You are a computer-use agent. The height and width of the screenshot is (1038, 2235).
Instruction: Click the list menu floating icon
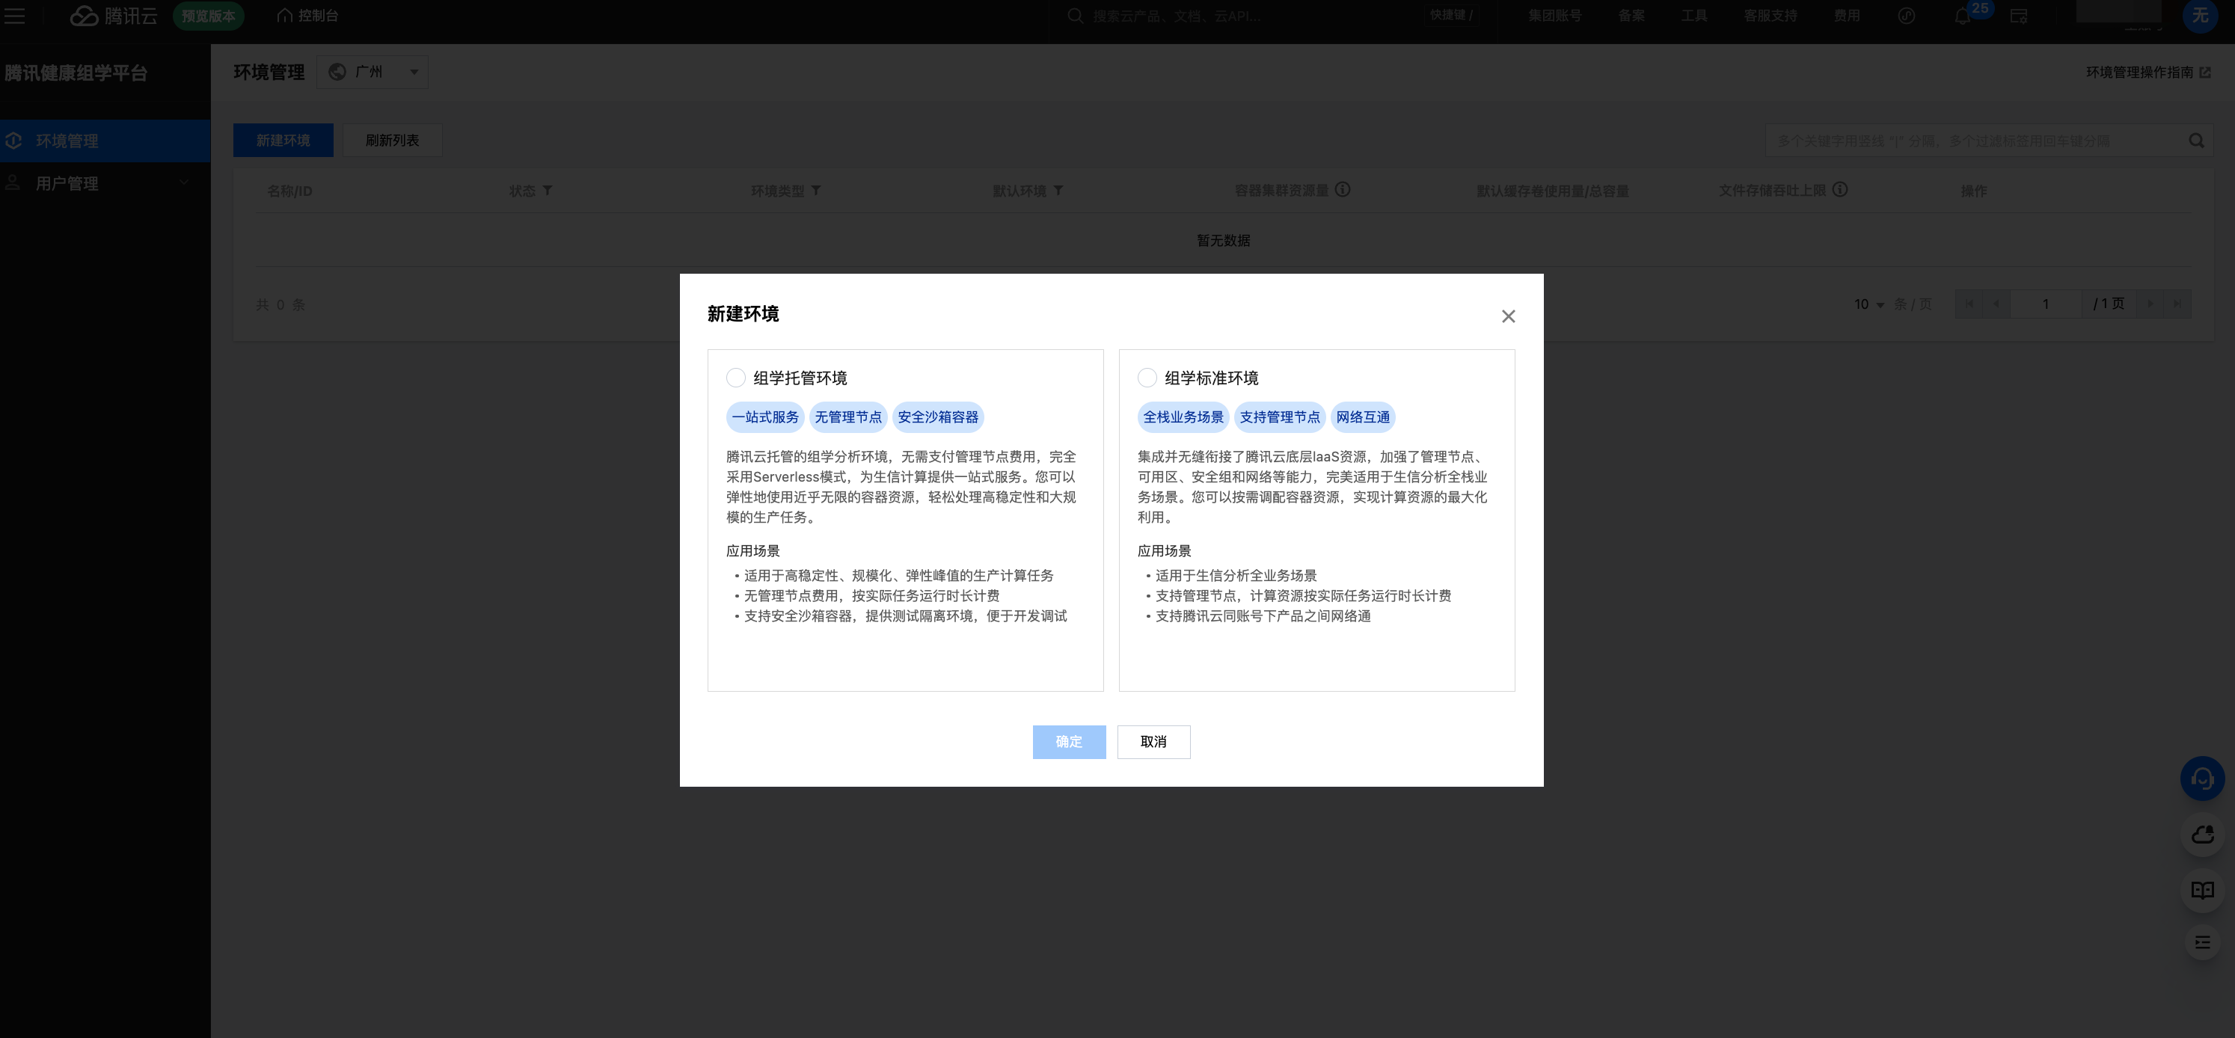point(2202,942)
